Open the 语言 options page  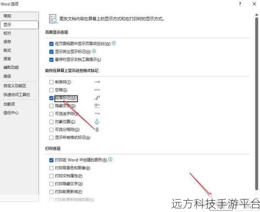tap(19, 59)
